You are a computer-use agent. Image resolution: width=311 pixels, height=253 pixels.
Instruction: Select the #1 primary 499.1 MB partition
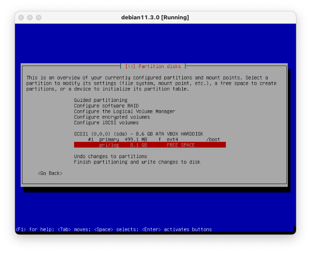coord(117,139)
